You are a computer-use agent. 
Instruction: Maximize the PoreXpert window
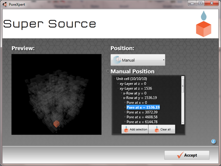coord(200,3)
